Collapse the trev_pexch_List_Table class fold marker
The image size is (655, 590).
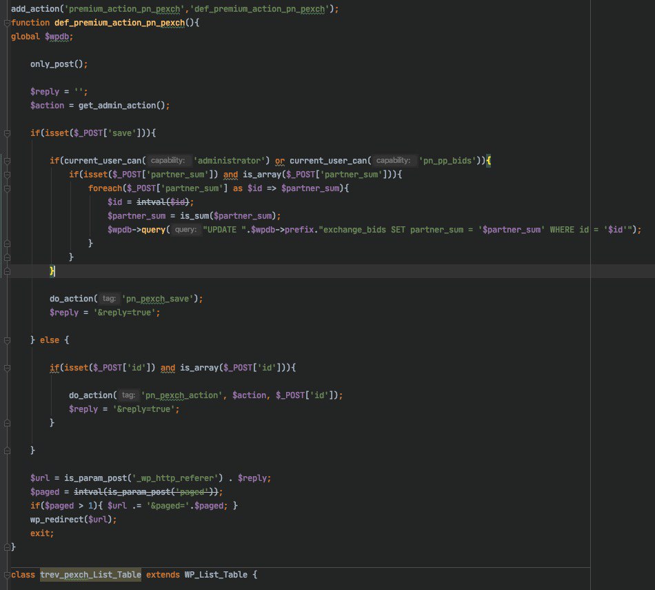(7, 575)
